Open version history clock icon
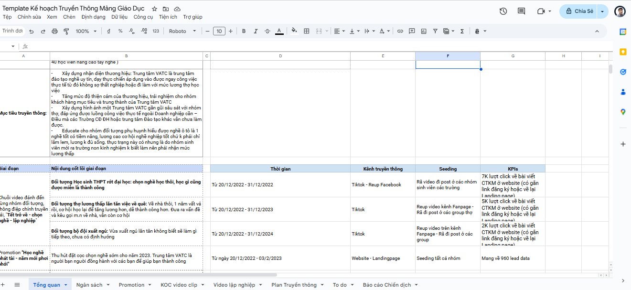This screenshot has height=290, width=631. (x=503, y=11)
